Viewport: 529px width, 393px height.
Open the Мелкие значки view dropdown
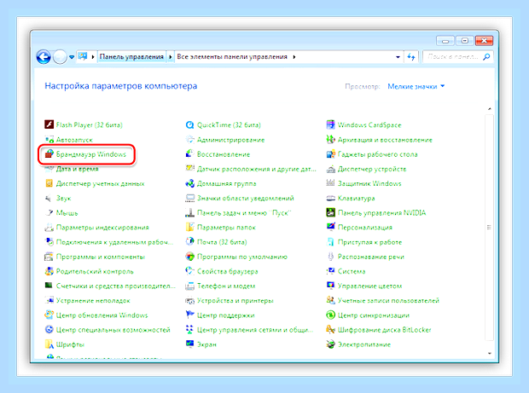click(416, 86)
